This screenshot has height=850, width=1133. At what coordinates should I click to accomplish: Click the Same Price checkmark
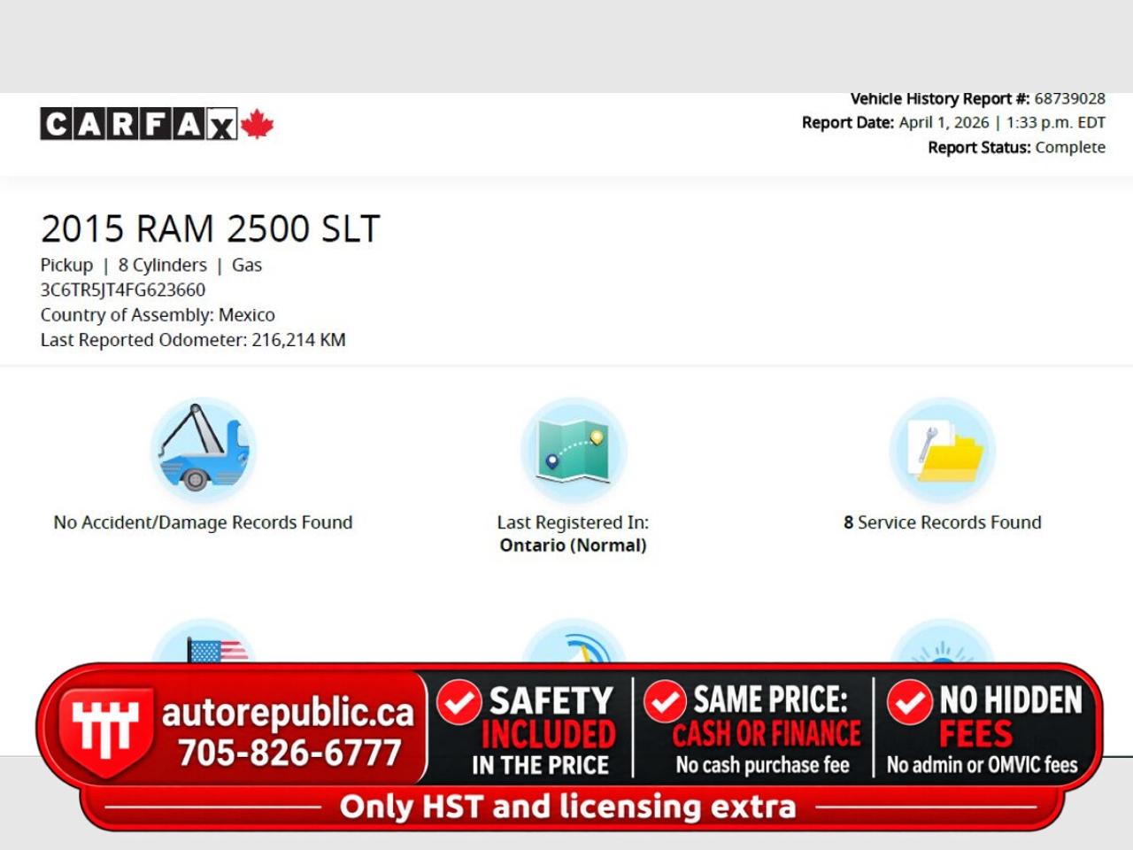click(665, 702)
